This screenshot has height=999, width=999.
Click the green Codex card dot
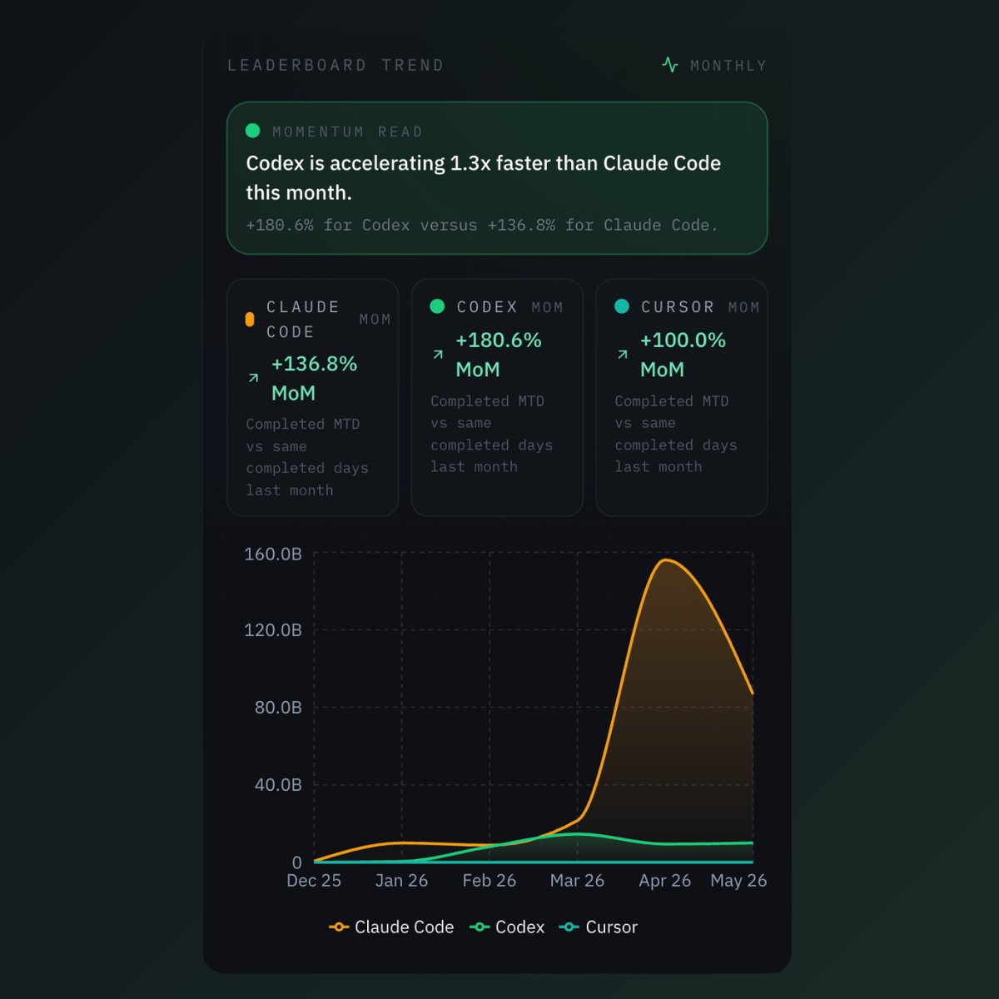[437, 306]
